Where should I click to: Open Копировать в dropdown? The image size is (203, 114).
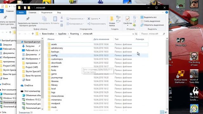click(75, 24)
